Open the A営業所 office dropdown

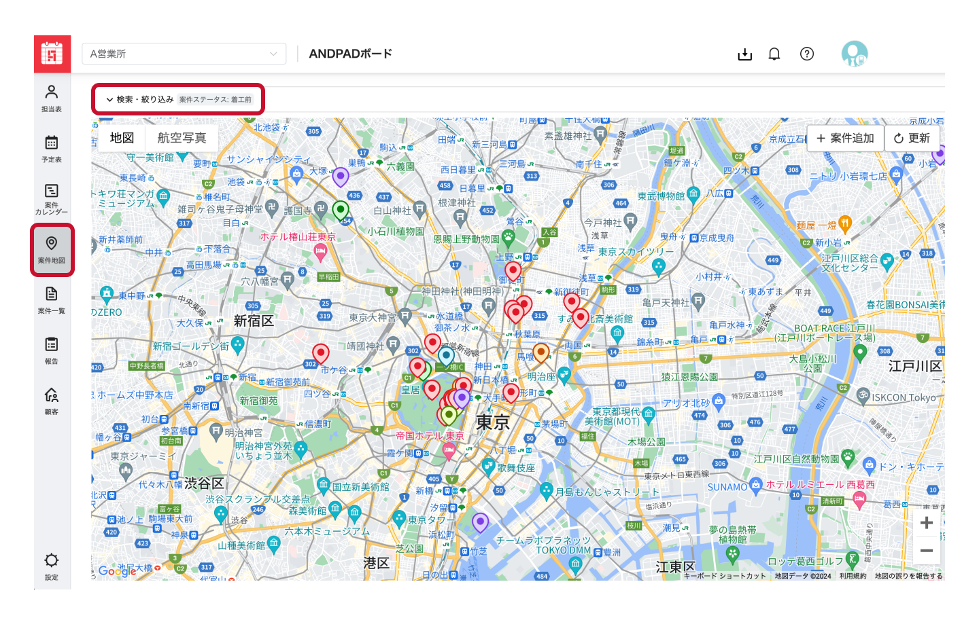(x=184, y=54)
